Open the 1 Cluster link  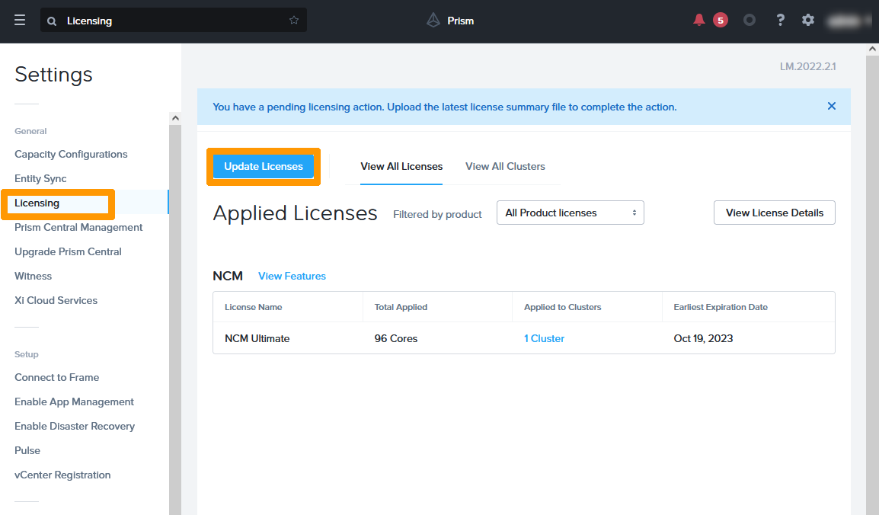click(544, 338)
